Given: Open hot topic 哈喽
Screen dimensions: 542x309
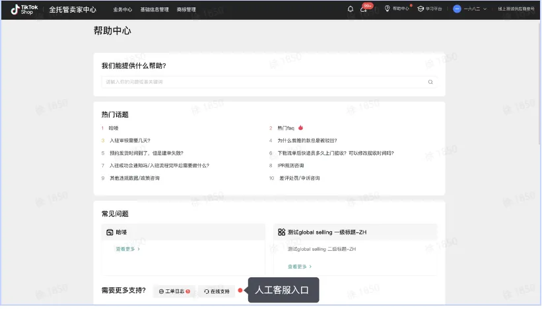Looking at the screenshot, I should [114, 128].
